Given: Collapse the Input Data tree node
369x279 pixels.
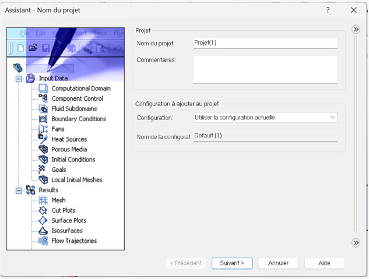Looking at the screenshot, I should click(x=18, y=79).
